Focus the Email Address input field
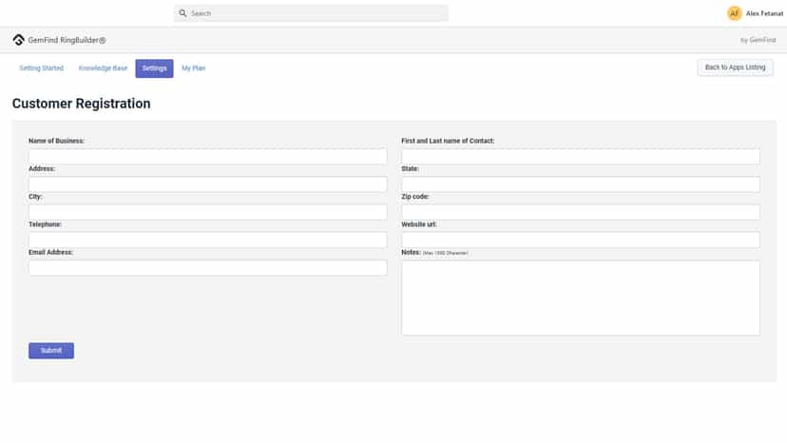The width and height of the screenshot is (787, 443). click(208, 268)
